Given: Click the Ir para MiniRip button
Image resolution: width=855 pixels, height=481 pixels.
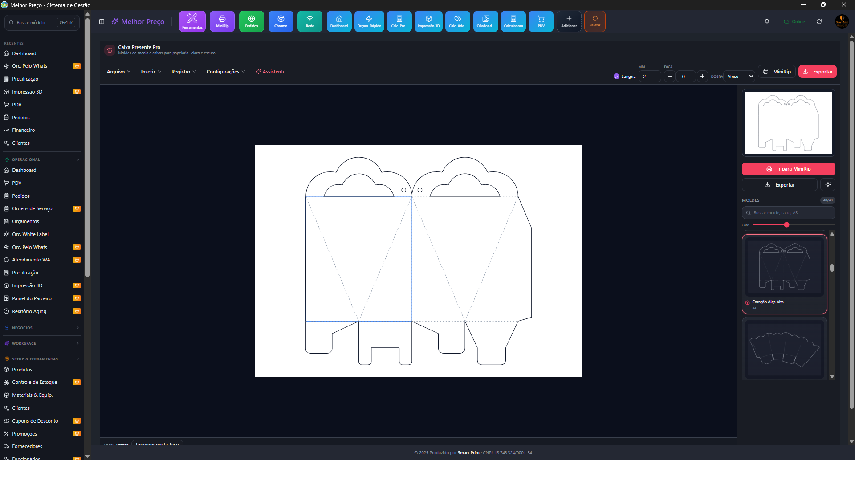Looking at the screenshot, I should (788, 169).
